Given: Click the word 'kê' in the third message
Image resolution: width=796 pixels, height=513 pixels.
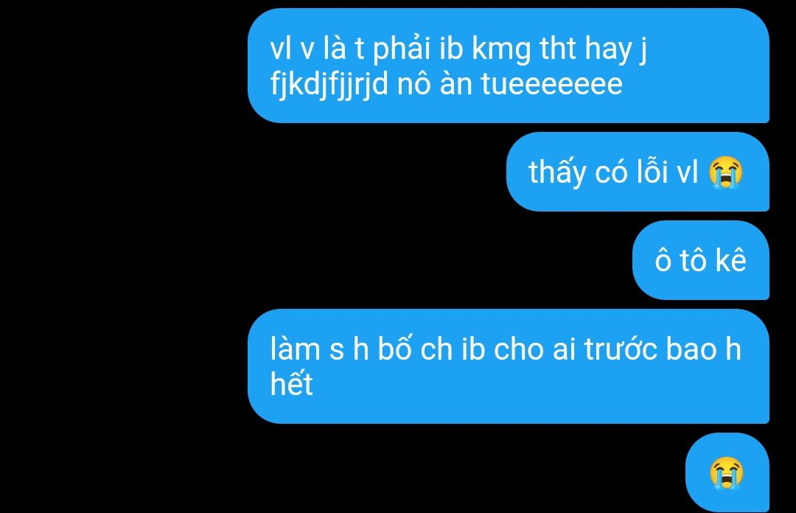Looking at the screenshot, I should [x=731, y=259].
